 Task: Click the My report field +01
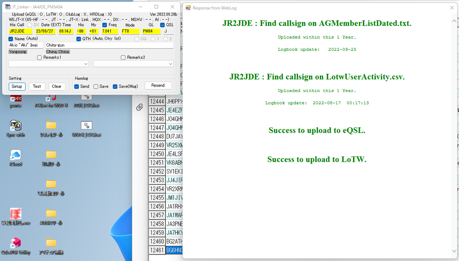click(x=94, y=31)
